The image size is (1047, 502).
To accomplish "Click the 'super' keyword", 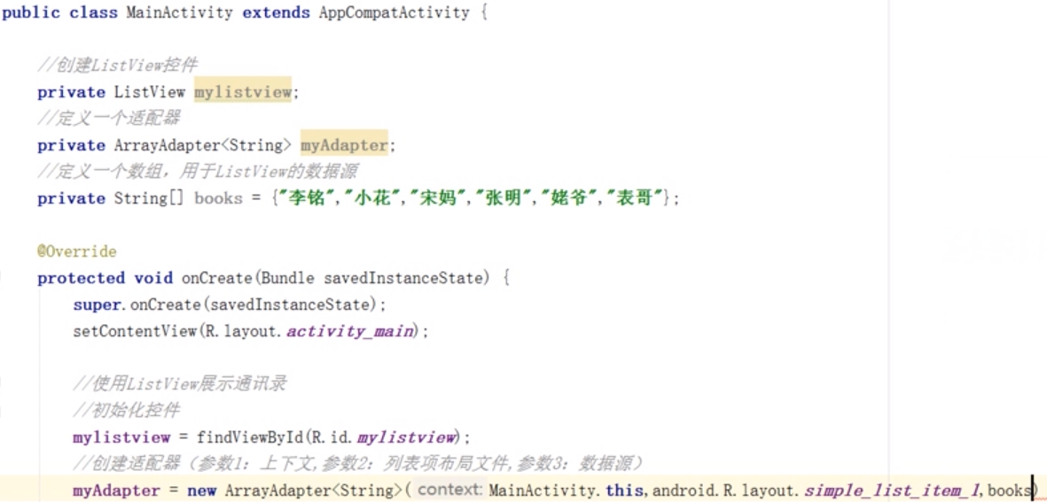I will pyautogui.click(x=95, y=305).
